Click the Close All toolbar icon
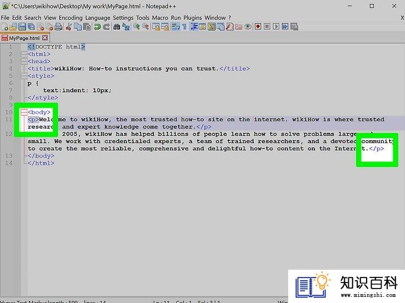Viewport: 405px width, 303px height. pos(50,27)
